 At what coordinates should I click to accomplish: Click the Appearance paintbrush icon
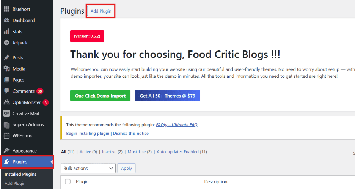point(6,150)
